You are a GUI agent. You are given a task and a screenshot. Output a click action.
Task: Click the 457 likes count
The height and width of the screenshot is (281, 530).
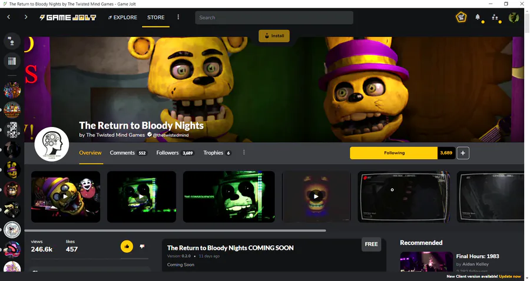pyautogui.click(x=72, y=249)
